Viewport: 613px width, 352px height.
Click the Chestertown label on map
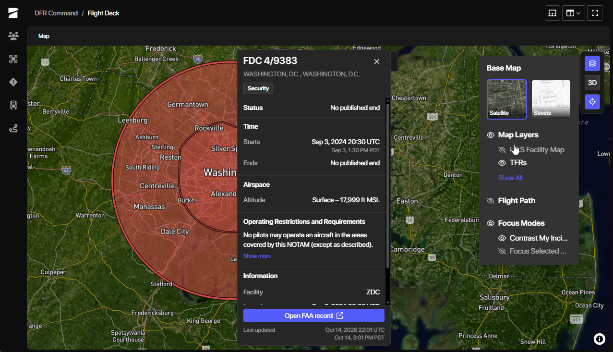[x=409, y=97]
